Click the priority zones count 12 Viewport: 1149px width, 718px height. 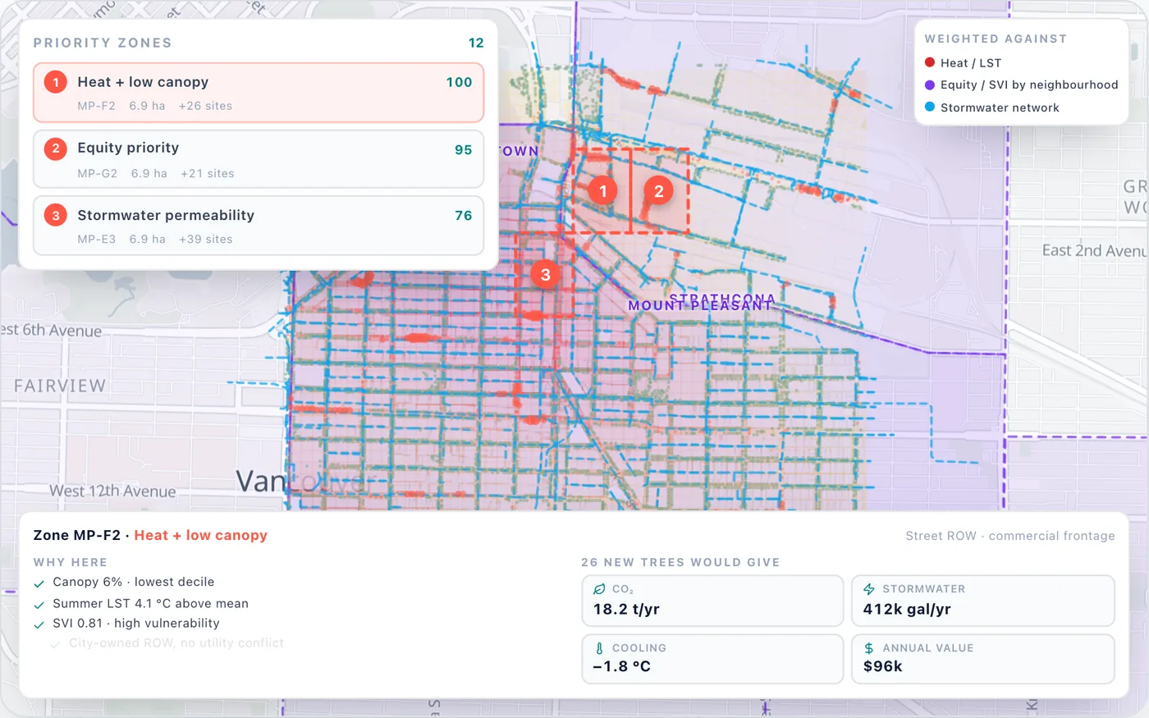click(x=476, y=43)
